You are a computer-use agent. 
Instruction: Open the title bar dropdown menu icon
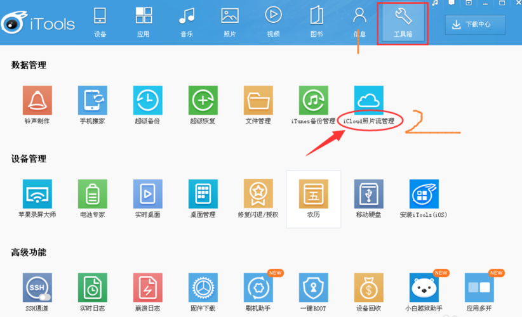[x=469, y=3]
